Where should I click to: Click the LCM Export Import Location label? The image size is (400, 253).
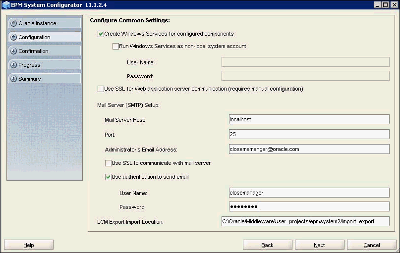tap(130, 222)
